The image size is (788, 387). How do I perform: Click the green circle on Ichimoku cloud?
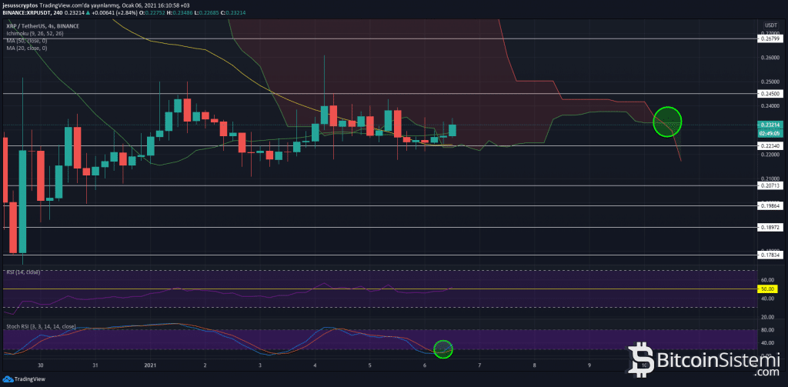tap(667, 122)
